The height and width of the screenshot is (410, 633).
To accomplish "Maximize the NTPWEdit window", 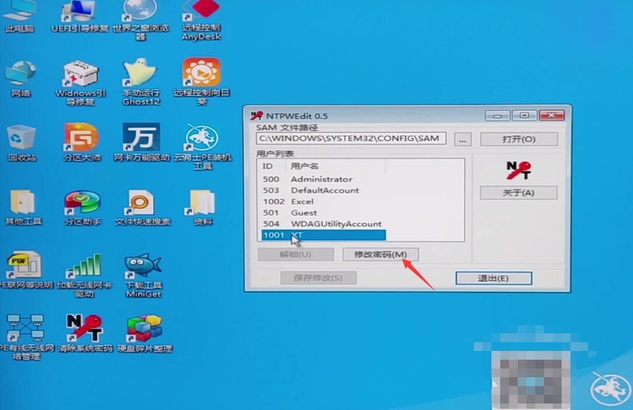I will (x=524, y=115).
